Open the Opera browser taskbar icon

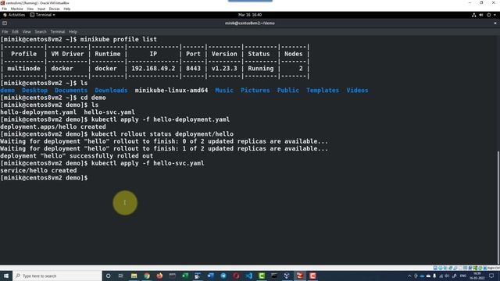pyautogui.click(x=236, y=276)
